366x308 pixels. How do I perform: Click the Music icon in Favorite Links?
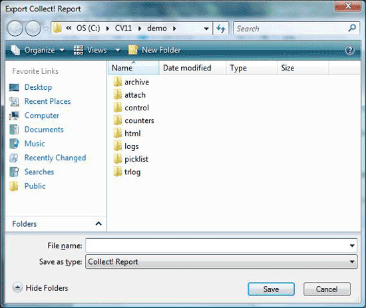tap(14, 144)
